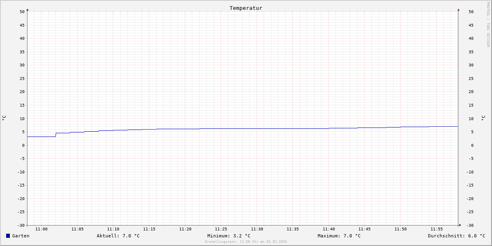Viewport: 492px width, 246px height.
Task: Click the 11:00 time axis label
Action: click(41, 229)
